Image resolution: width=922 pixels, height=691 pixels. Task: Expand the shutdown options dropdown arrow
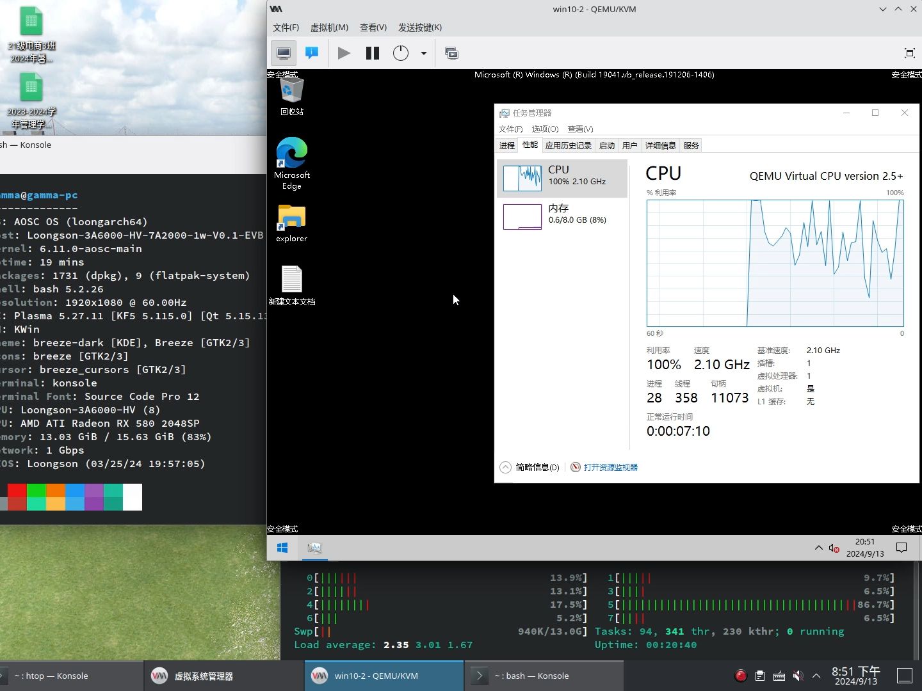[424, 53]
